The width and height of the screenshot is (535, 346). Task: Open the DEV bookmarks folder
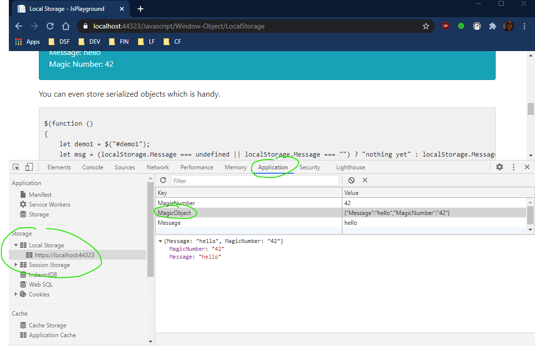pyautogui.click(x=90, y=42)
